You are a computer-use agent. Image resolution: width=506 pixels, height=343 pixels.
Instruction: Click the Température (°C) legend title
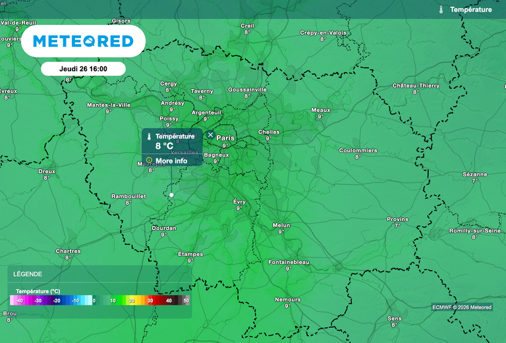pos(38,291)
